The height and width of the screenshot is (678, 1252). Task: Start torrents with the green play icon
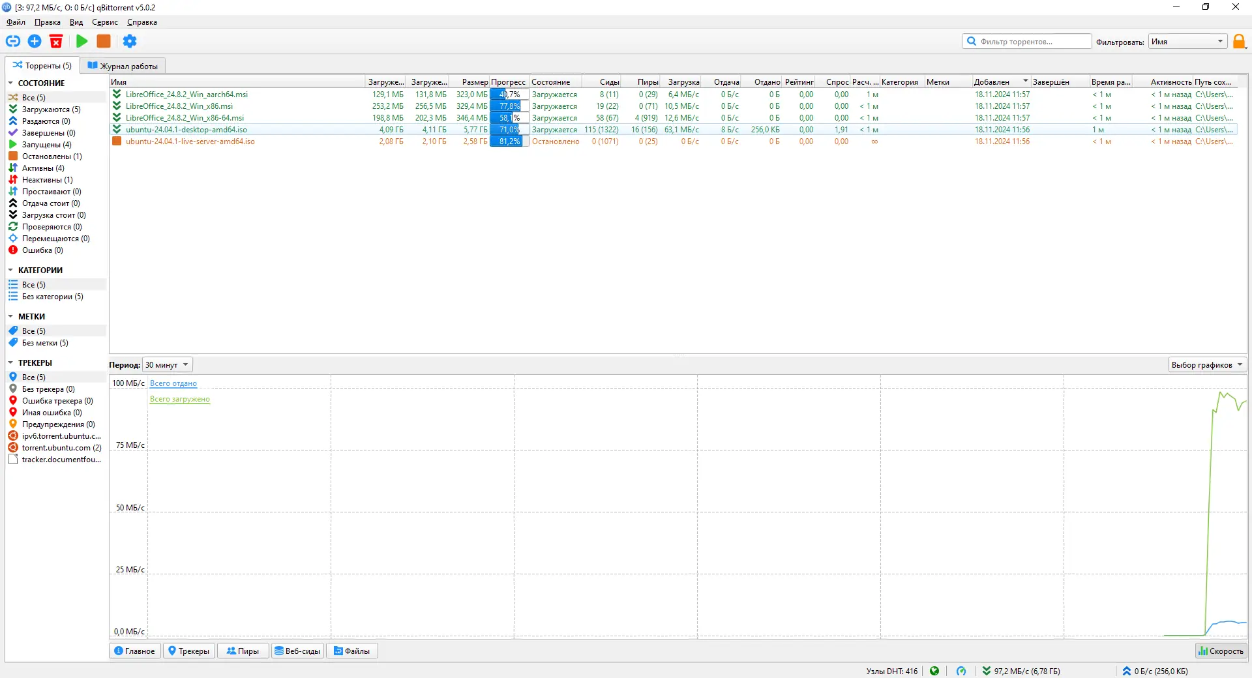click(82, 41)
